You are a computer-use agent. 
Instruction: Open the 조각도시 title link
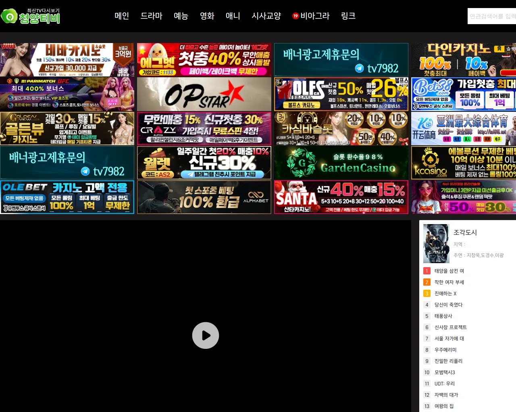pos(465,232)
